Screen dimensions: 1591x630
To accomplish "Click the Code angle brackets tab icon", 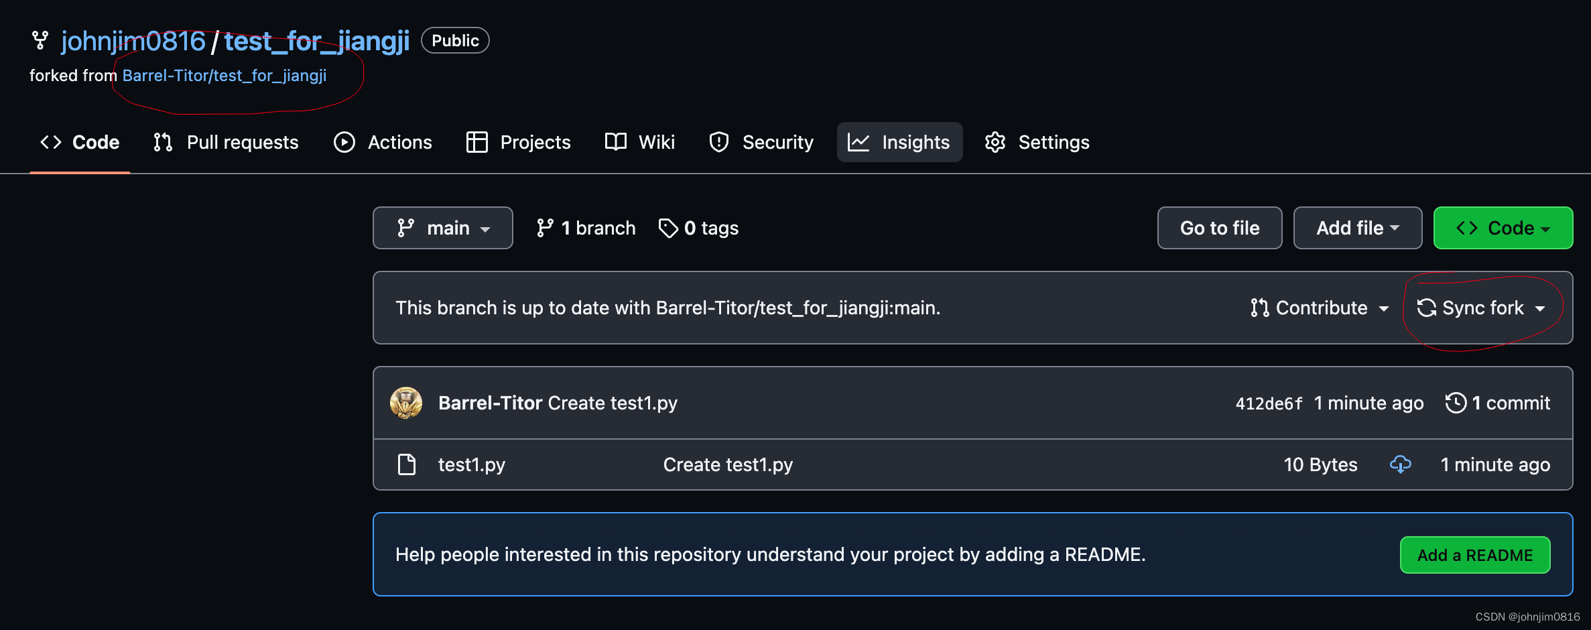I will [51, 142].
